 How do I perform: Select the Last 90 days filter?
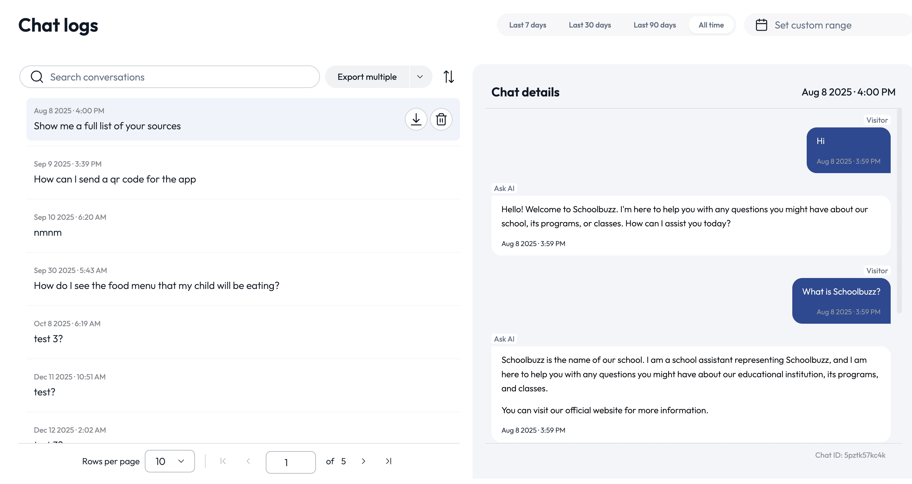[x=655, y=25]
